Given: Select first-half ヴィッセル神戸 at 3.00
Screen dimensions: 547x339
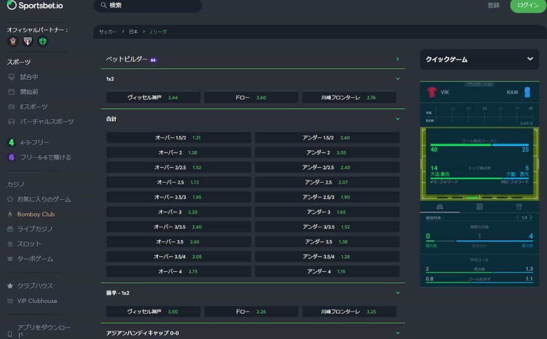Looking at the screenshot, I should (153, 311).
